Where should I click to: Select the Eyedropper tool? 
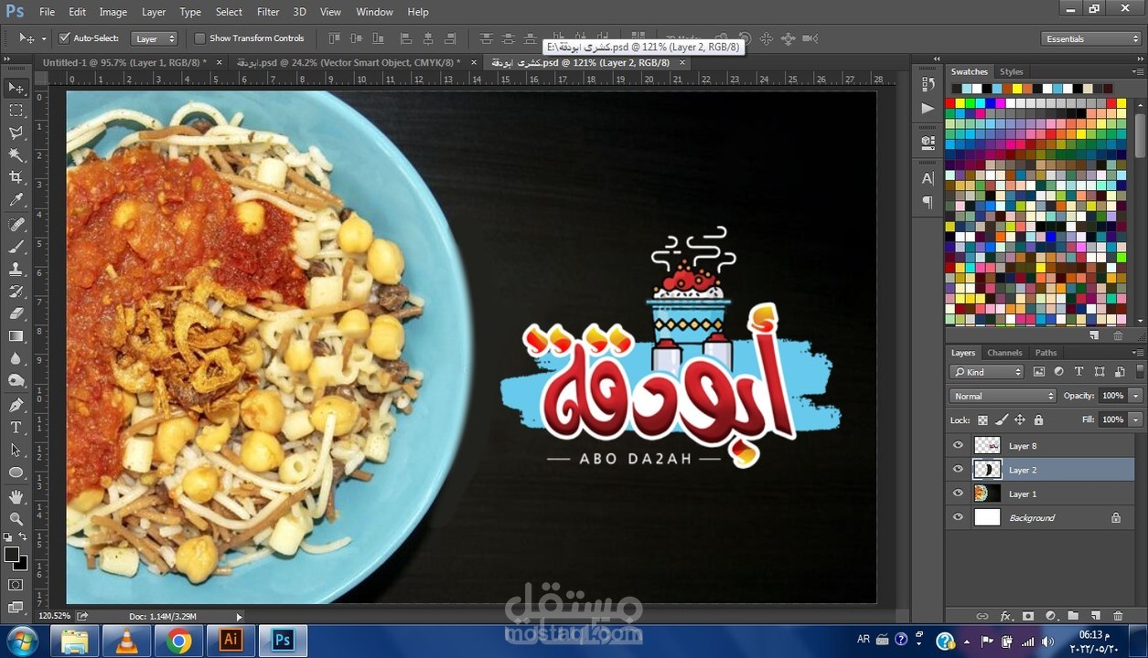point(16,200)
